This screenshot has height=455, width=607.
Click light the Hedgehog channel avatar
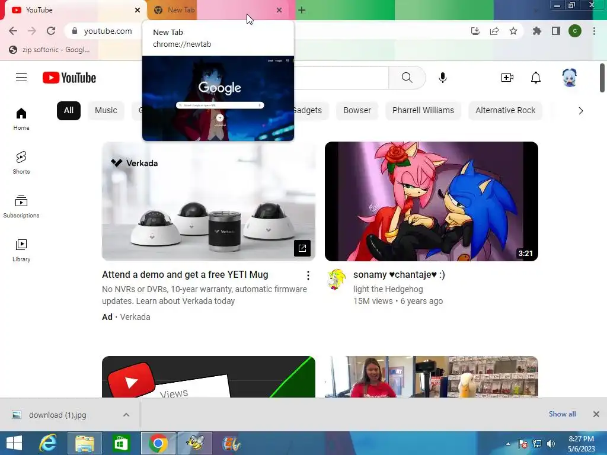point(337,280)
